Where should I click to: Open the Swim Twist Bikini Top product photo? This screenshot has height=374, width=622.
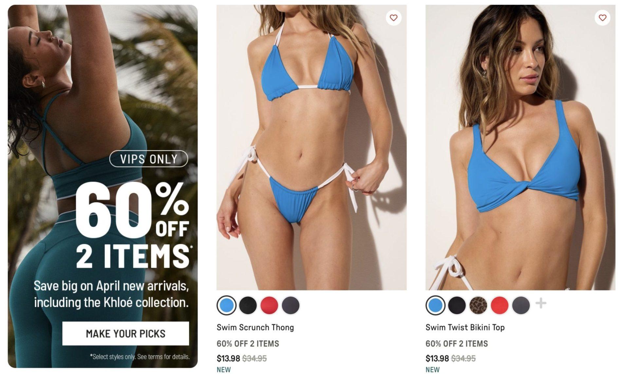point(520,147)
